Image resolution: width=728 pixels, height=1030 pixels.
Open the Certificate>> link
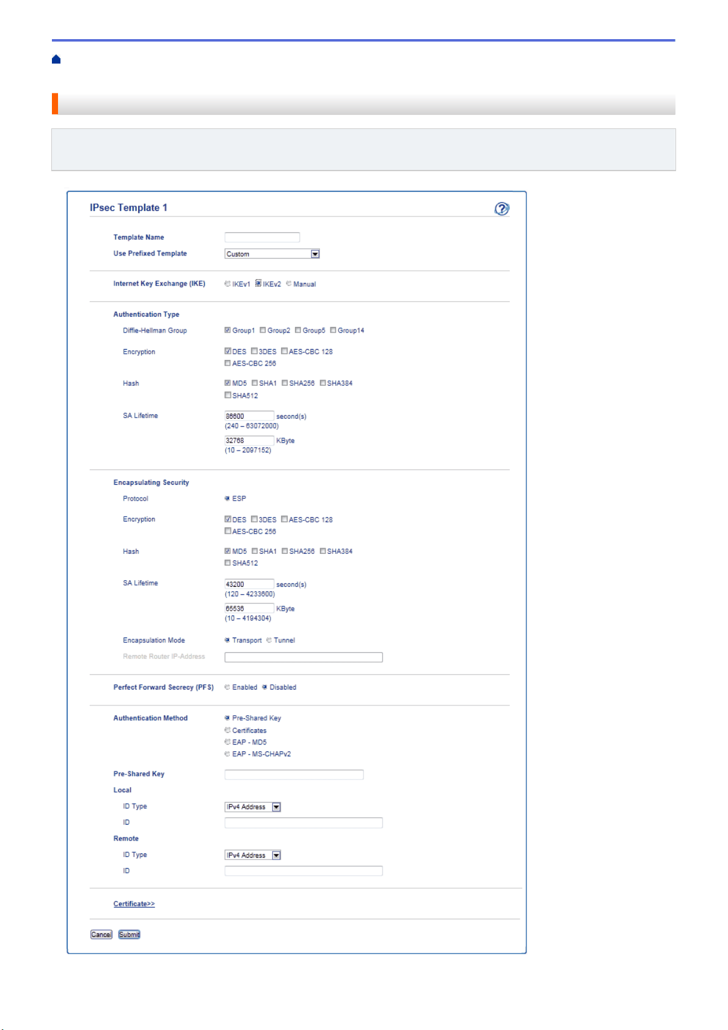[x=134, y=904]
